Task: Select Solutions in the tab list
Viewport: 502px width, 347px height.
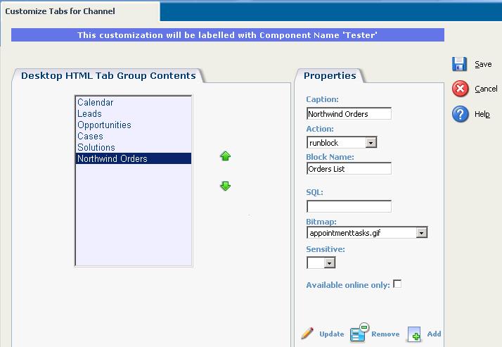Action: pos(134,147)
